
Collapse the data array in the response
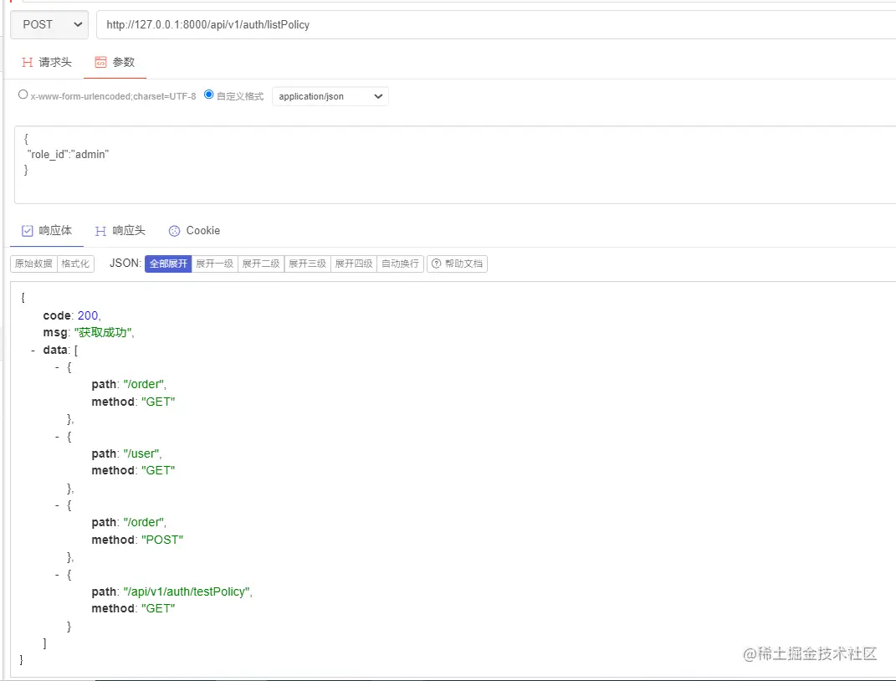pyautogui.click(x=33, y=350)
